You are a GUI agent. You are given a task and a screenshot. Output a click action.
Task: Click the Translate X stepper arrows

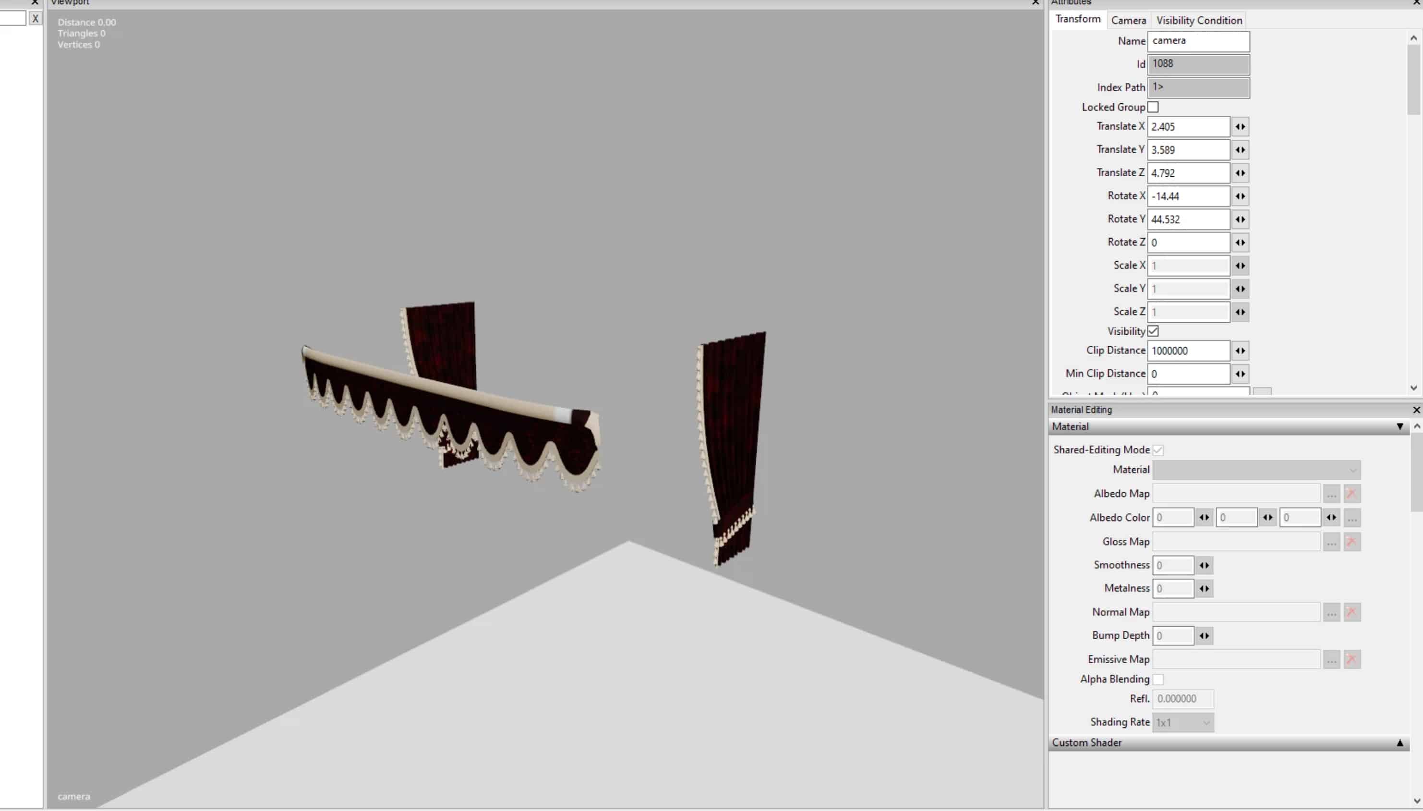(1240, 127)
